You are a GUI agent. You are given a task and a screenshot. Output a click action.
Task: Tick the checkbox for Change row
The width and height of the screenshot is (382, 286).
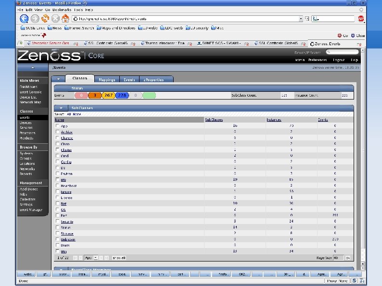point(57,138)
